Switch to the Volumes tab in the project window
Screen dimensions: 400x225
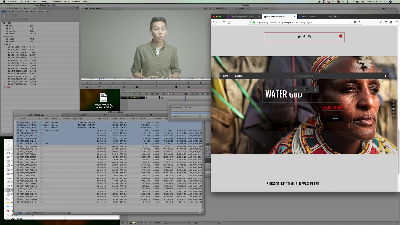(11, 12)
